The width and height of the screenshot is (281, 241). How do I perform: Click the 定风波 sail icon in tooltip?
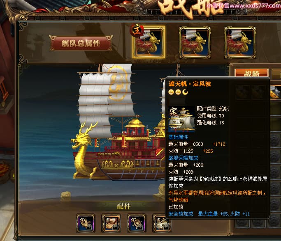pos(181,119)
